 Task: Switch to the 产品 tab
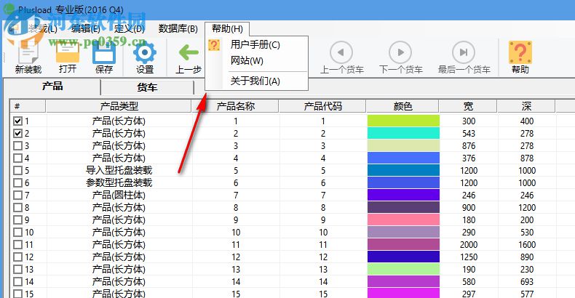[x=52, y=86]
